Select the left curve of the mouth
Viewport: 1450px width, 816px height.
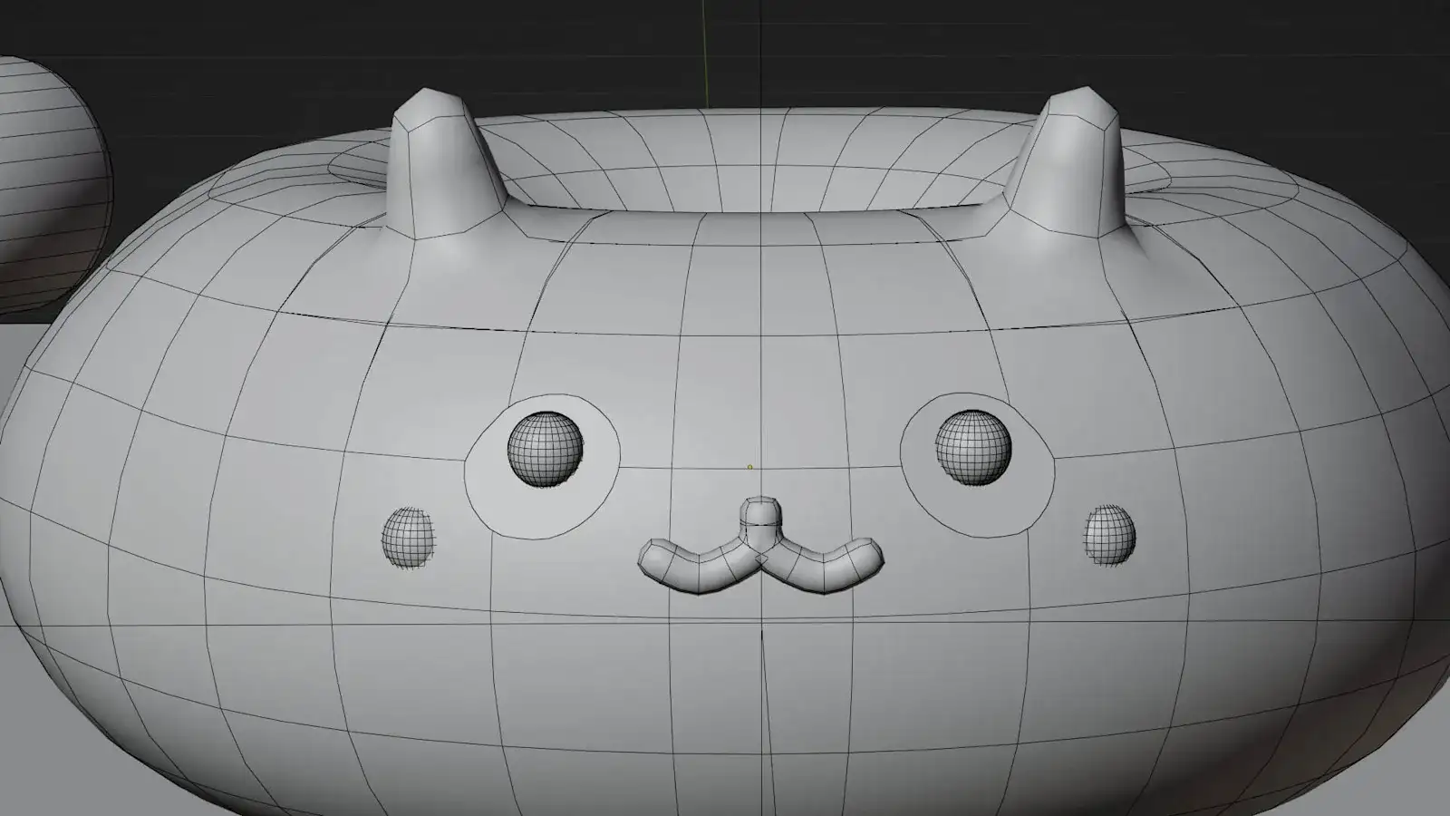[x=696, y=566]
